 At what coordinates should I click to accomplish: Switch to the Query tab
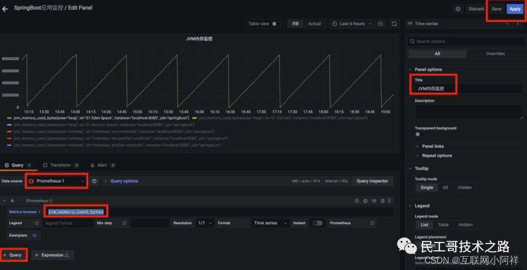point(18,165)
